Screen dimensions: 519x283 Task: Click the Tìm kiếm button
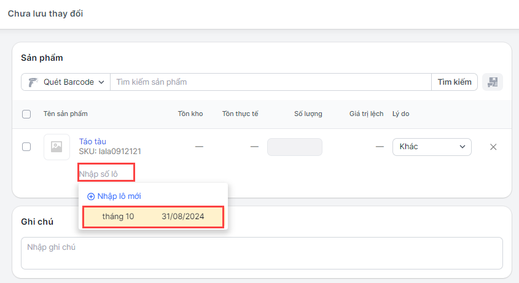point(455,82)
